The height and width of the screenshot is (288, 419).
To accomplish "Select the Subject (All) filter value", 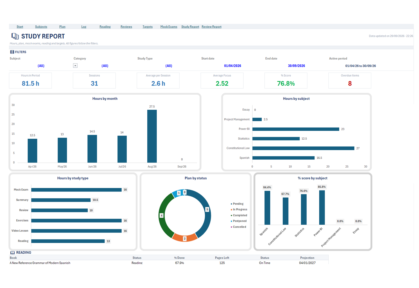I will [x=41, y=66].
